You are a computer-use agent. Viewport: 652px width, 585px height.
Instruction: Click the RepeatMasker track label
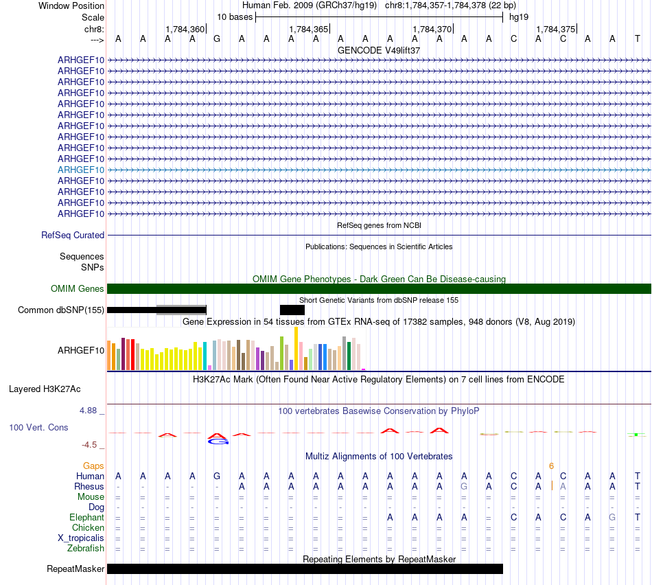pyautogui.click(x=75, y=569)
